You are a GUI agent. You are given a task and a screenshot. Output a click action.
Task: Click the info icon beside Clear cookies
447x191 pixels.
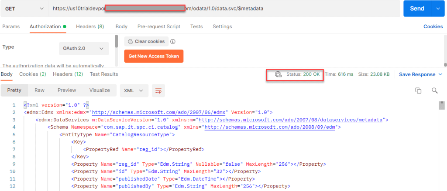tap(173, 42)
